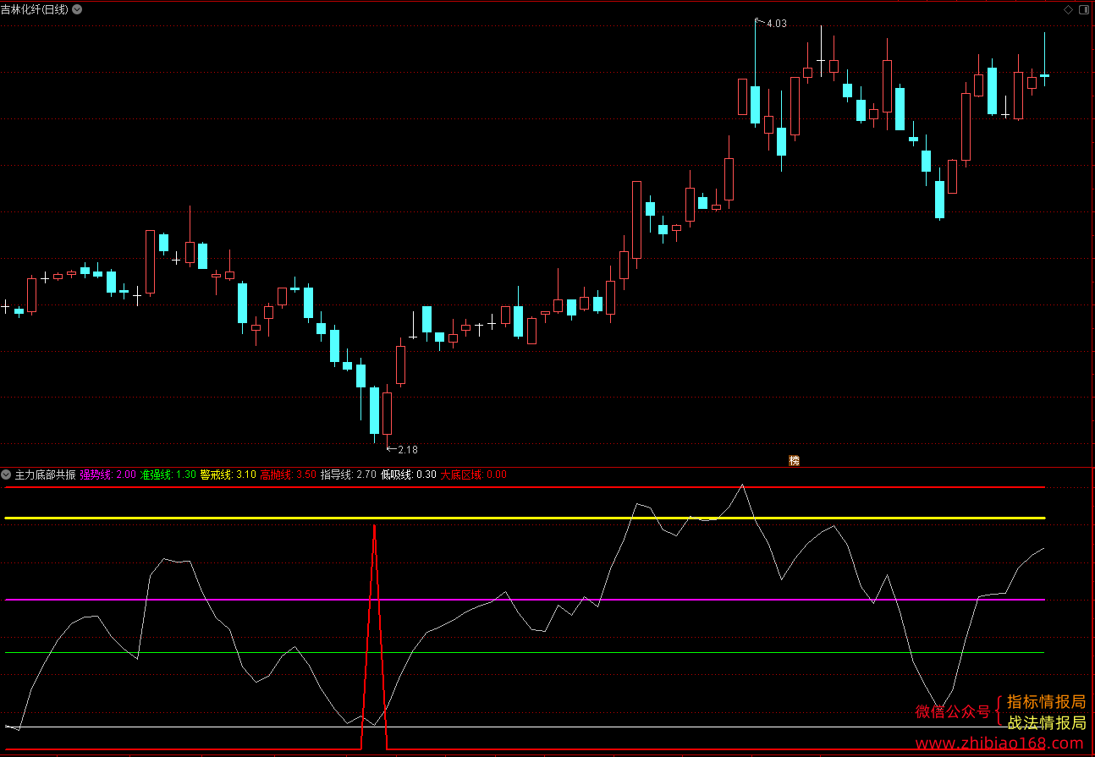Select the yellow 警戒线 horizontal line
Viewport: 1095px width, 757px height.
pos(525,518)
